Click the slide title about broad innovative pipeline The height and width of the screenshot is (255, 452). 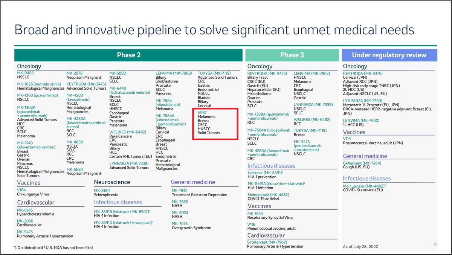click(214, 30)
